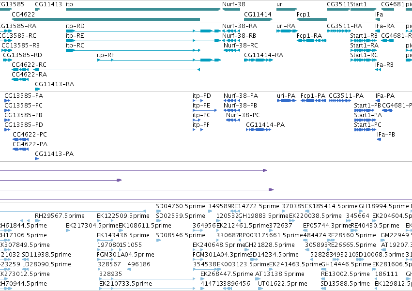The image size is (412, 291).
Task: Select the CG4622-PC protein label
Action: coord(30,135)
